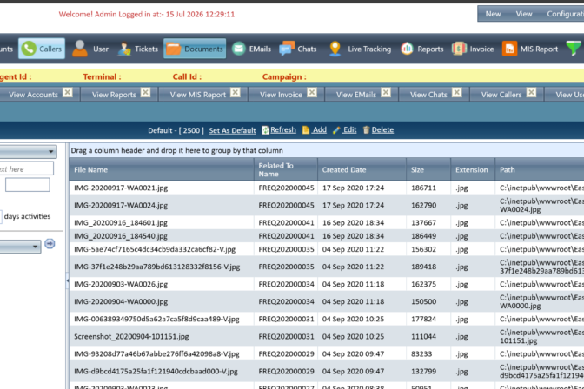This screenshot has height=389, width=584.
Task: Open the Invoice module
Action: (x=473, y=49)
